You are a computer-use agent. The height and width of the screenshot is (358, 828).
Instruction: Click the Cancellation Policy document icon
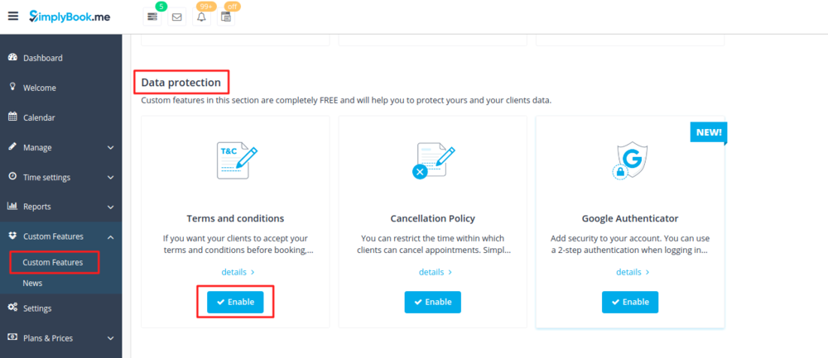coord(432,160)
